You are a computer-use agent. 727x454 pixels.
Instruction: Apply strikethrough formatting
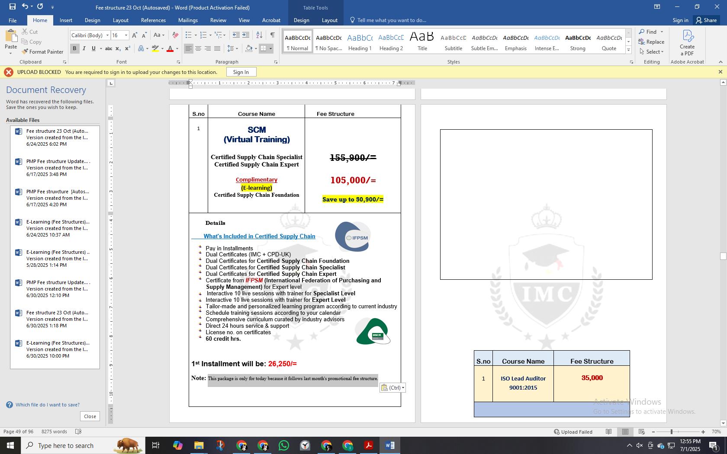(x=109, y=48)
